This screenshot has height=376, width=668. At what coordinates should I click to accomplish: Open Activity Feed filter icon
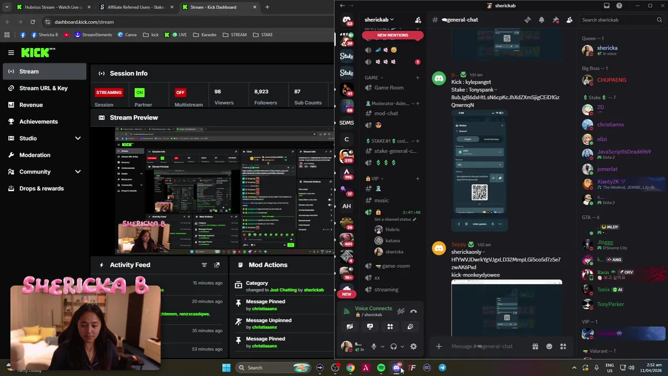tap(204, 265)
